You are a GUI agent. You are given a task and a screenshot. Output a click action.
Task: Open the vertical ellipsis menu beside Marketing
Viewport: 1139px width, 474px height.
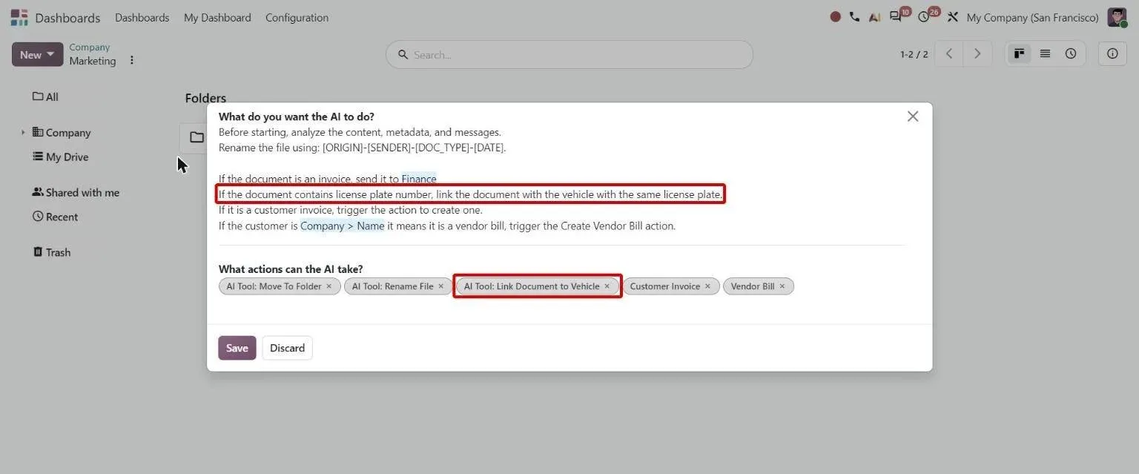click(x=132, y=60)
